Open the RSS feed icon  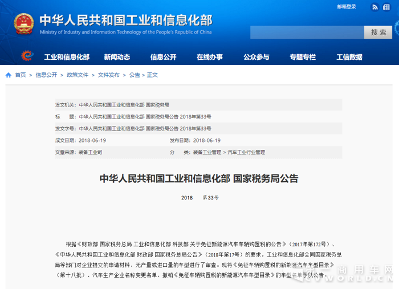[375, 7]
